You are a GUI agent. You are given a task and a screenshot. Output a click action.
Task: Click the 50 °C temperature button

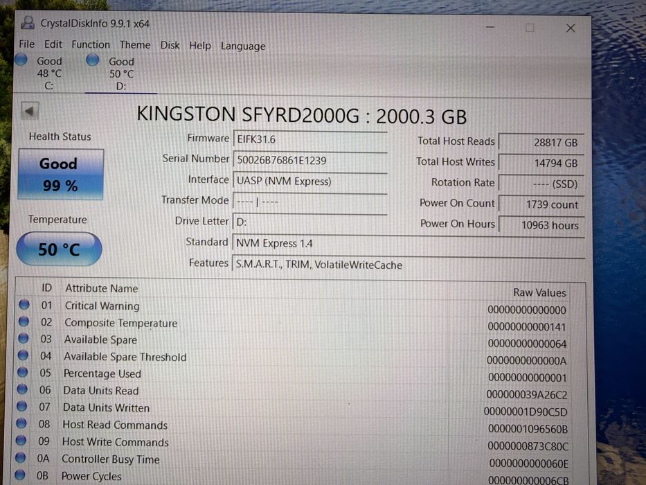[59, 249]
